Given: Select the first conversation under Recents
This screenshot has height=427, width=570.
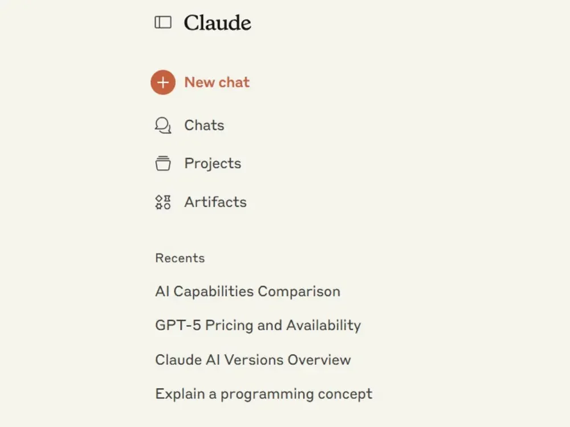Looking at the screenshot, I should [x=247, y=291].
